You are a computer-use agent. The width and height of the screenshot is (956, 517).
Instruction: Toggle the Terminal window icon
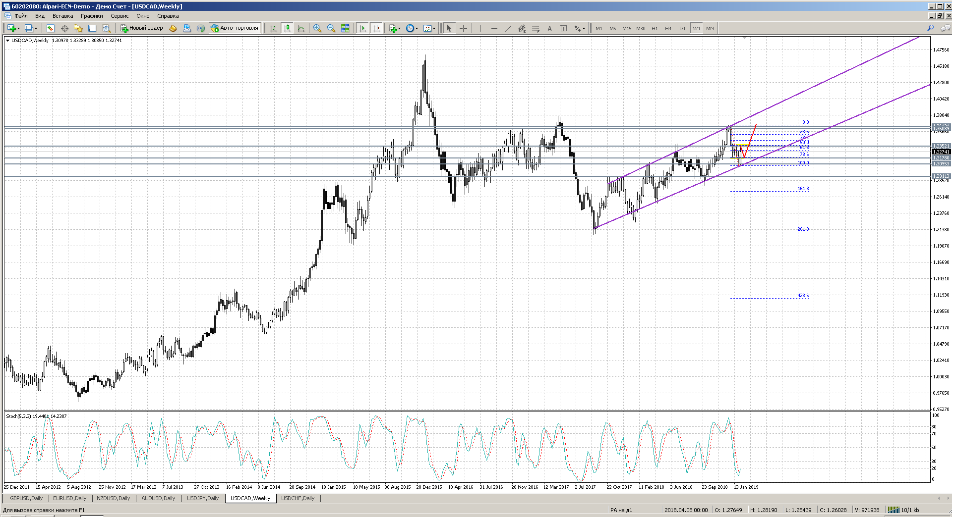(x=92, y=28)
